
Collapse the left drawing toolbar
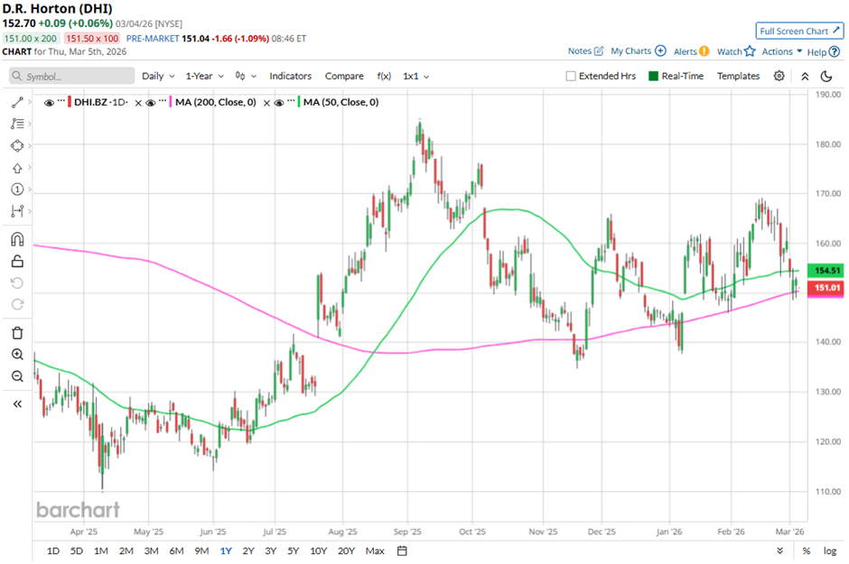[17, 404]
